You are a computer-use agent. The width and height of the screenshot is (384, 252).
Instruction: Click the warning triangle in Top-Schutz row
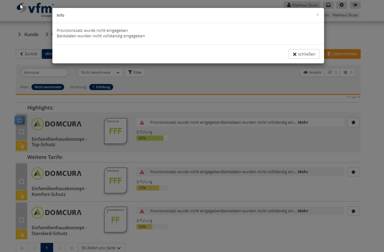tap(142, 122)
